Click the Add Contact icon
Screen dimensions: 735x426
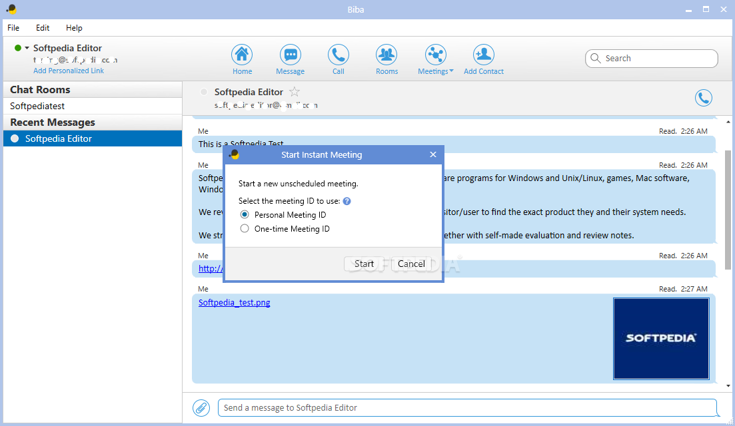pyautogui.click(x=483, y=55)
